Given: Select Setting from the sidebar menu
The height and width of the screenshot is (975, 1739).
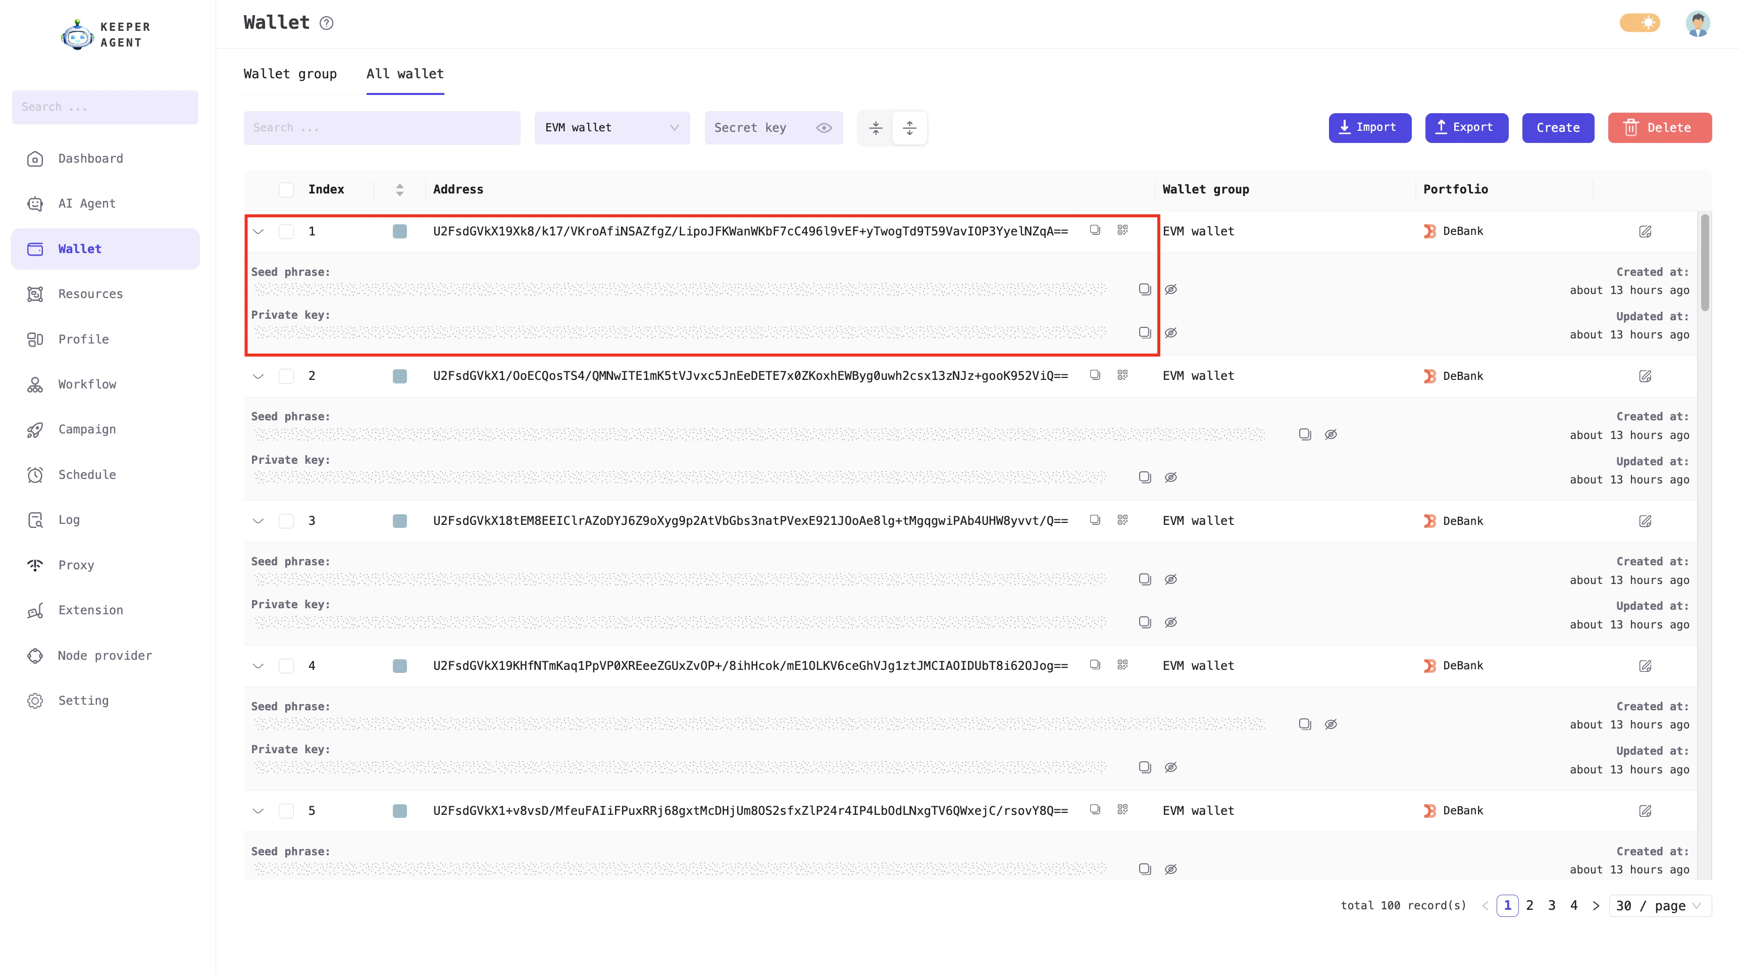Looking at the screenshot, I should click(x=83, y=700).
